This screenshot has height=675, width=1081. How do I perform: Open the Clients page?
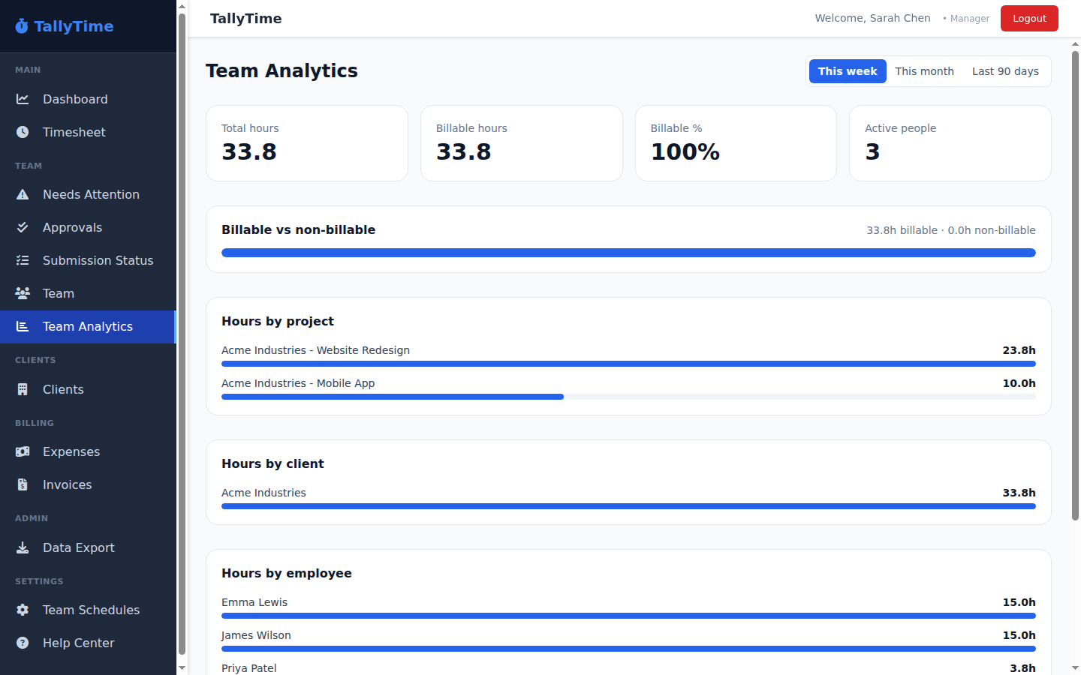point(88,389)
